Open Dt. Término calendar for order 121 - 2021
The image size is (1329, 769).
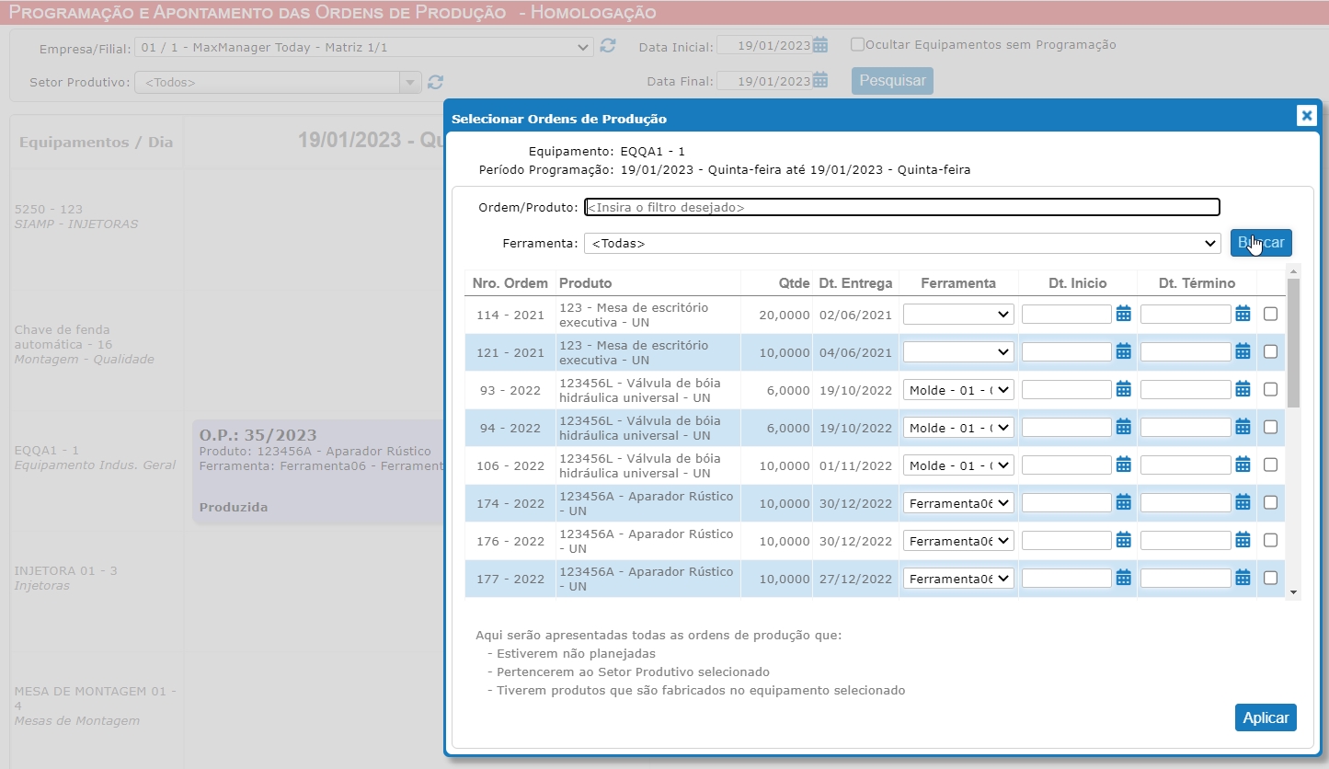point(1243,351)
